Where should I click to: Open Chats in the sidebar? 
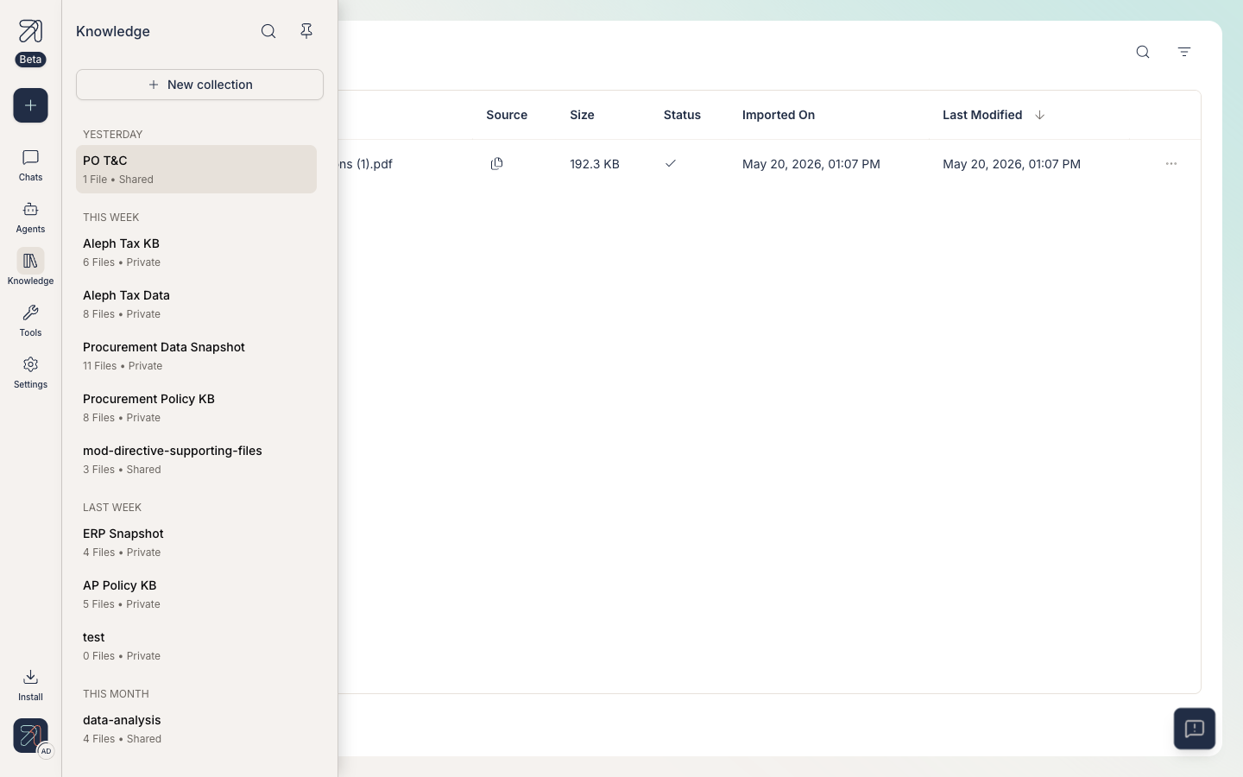pyautogui.click(x=30, y=165)
